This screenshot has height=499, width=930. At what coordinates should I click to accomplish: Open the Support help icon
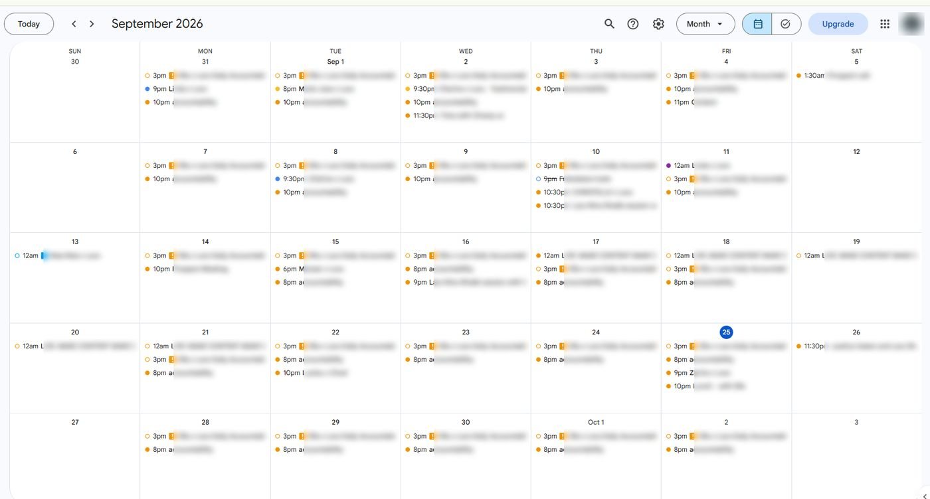click(633, 24)
